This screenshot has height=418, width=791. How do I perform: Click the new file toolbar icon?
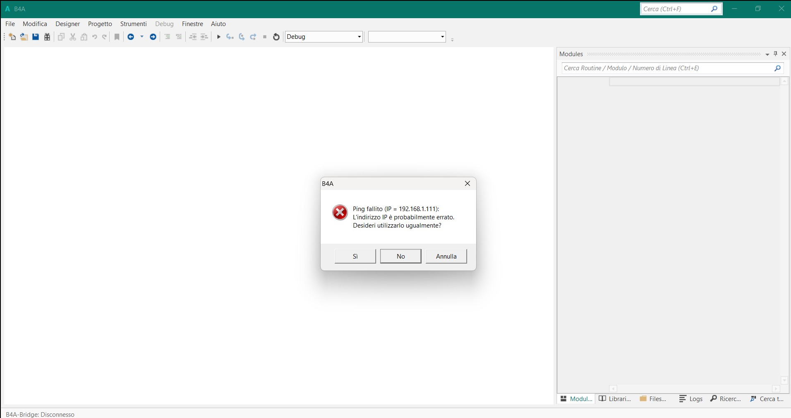click(x=12, y=37)
